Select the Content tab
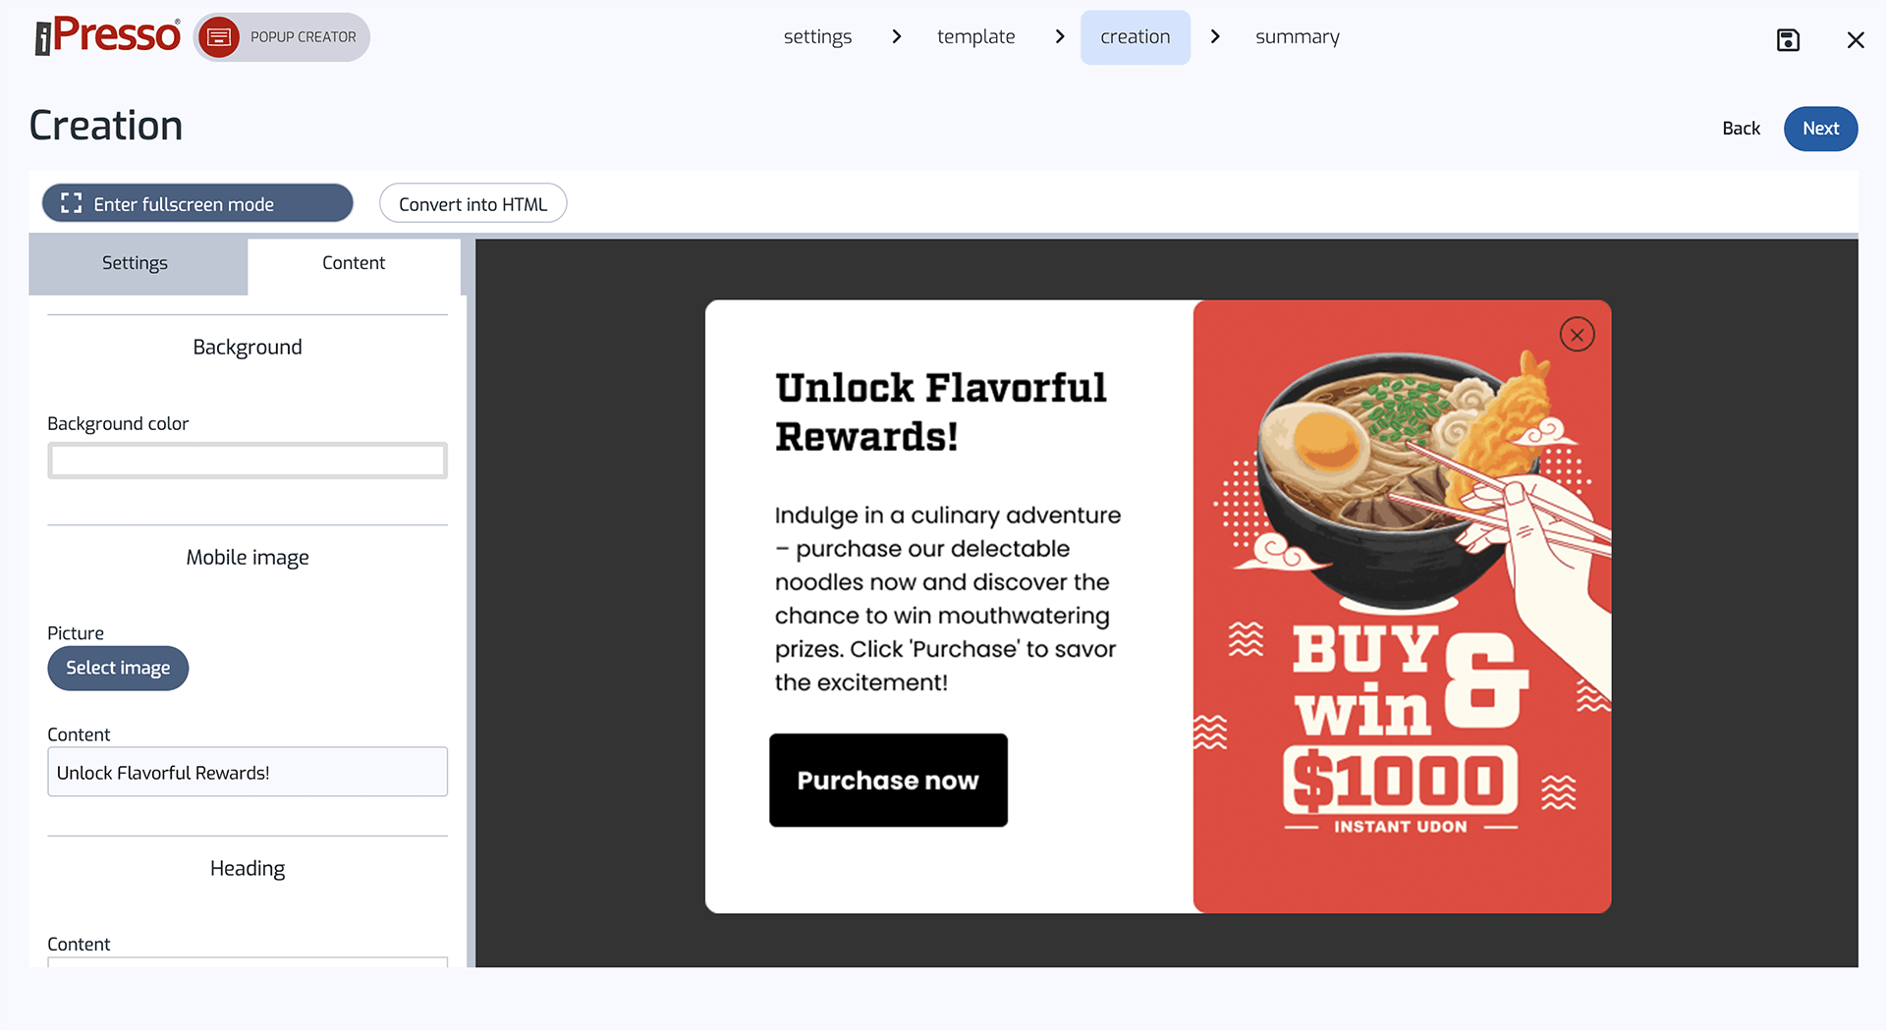The image size is (1886, 1030). click(354, 263)
